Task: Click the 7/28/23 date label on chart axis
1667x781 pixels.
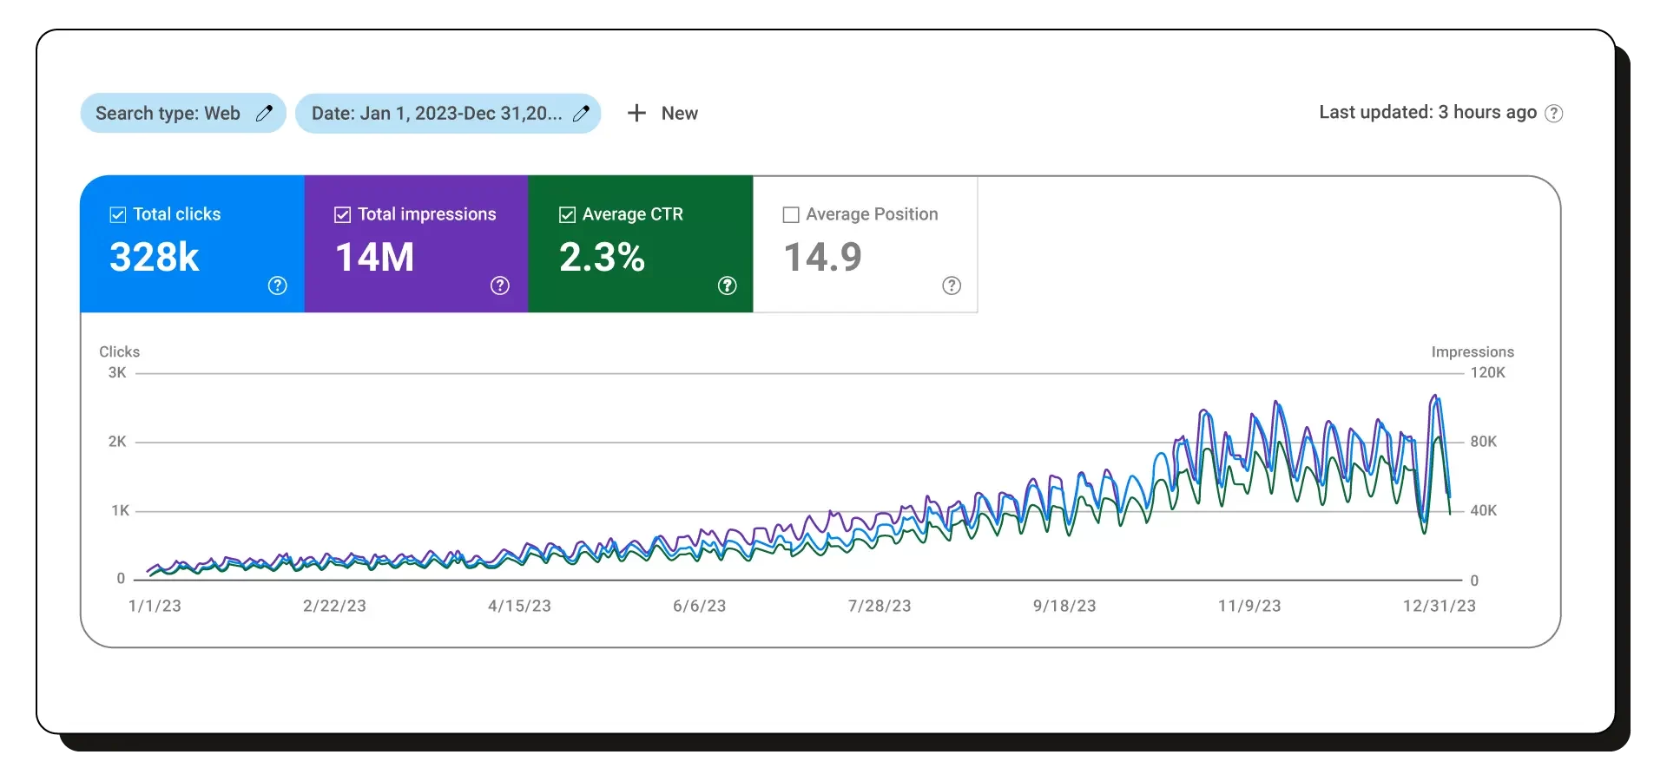Action: pyautogui.click(x=880, y=606)
